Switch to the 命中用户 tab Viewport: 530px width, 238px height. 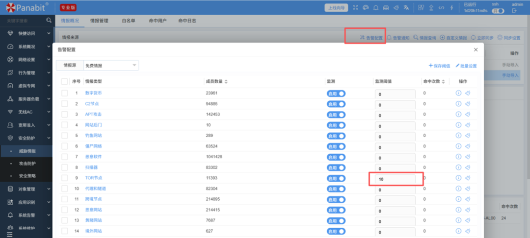pos(158,21)
